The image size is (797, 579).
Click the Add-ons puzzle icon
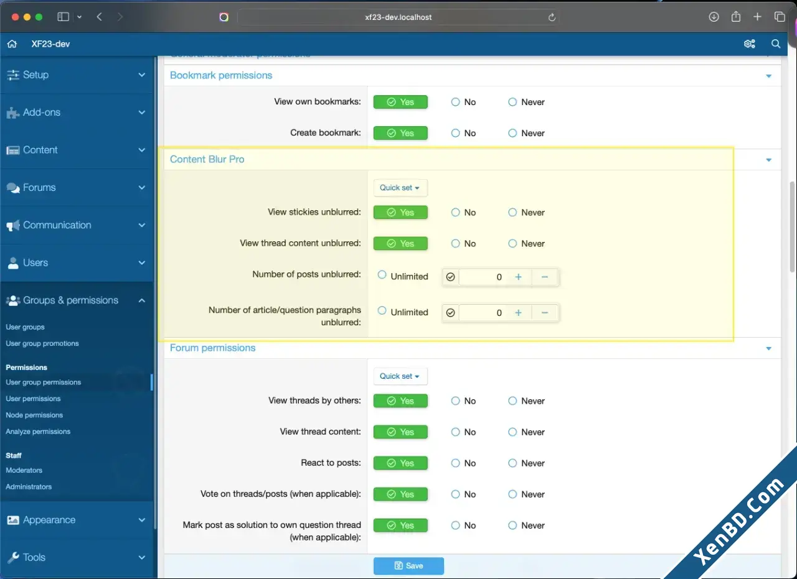12,113
